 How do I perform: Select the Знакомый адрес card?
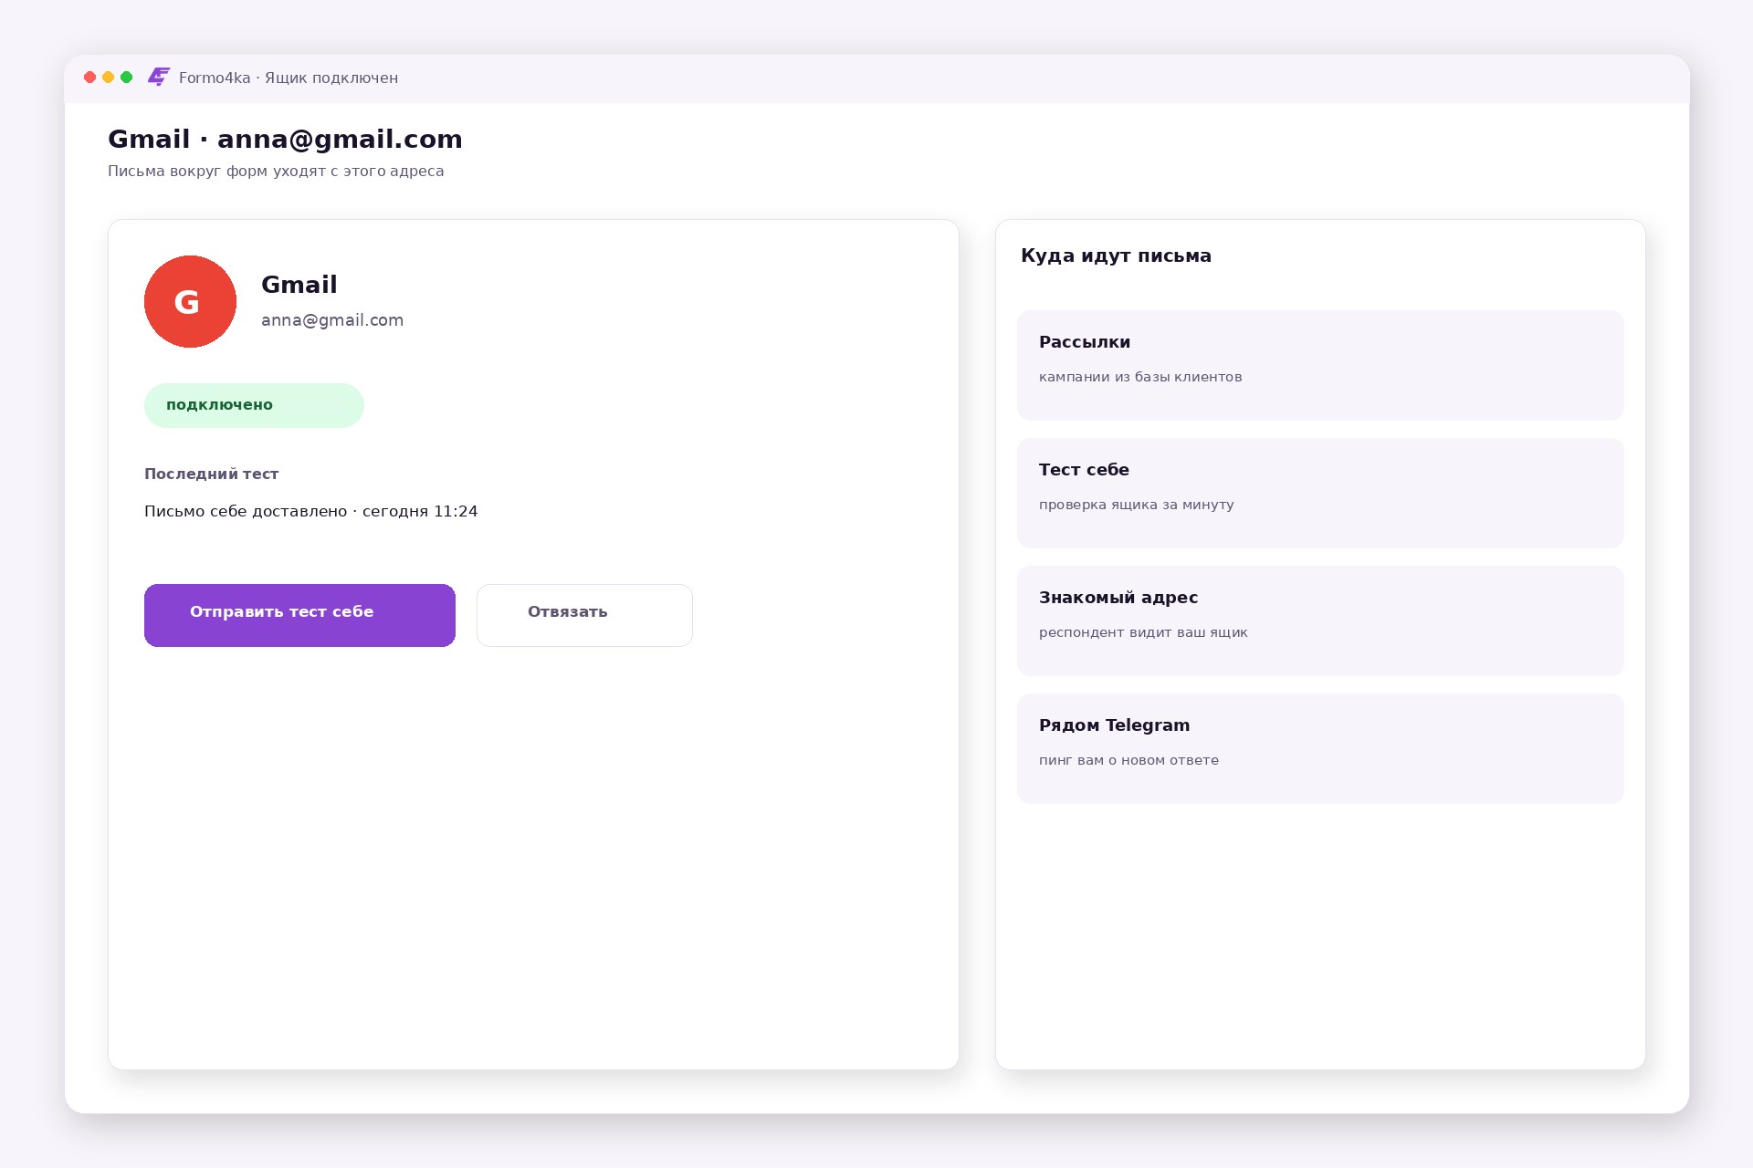(x=1320, y=620)
